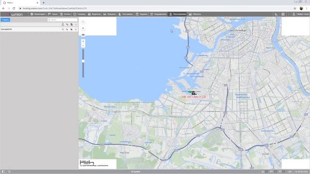The image size is (310, 174).
Task: Click the user icon in the top-right bar
Action: point(294,14)
